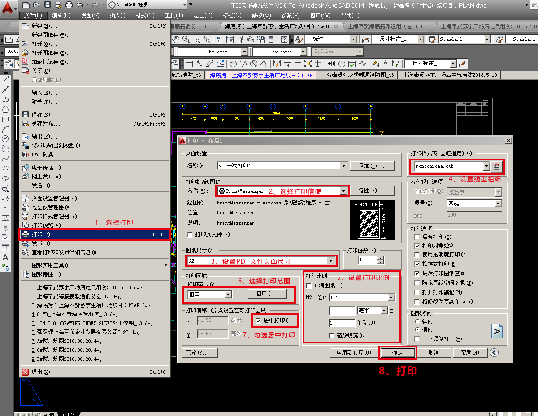Open the A2 paper size dropdown
The width and height of the screenshot is (538, 416).
pyautogui.click(x=331, y=261)
